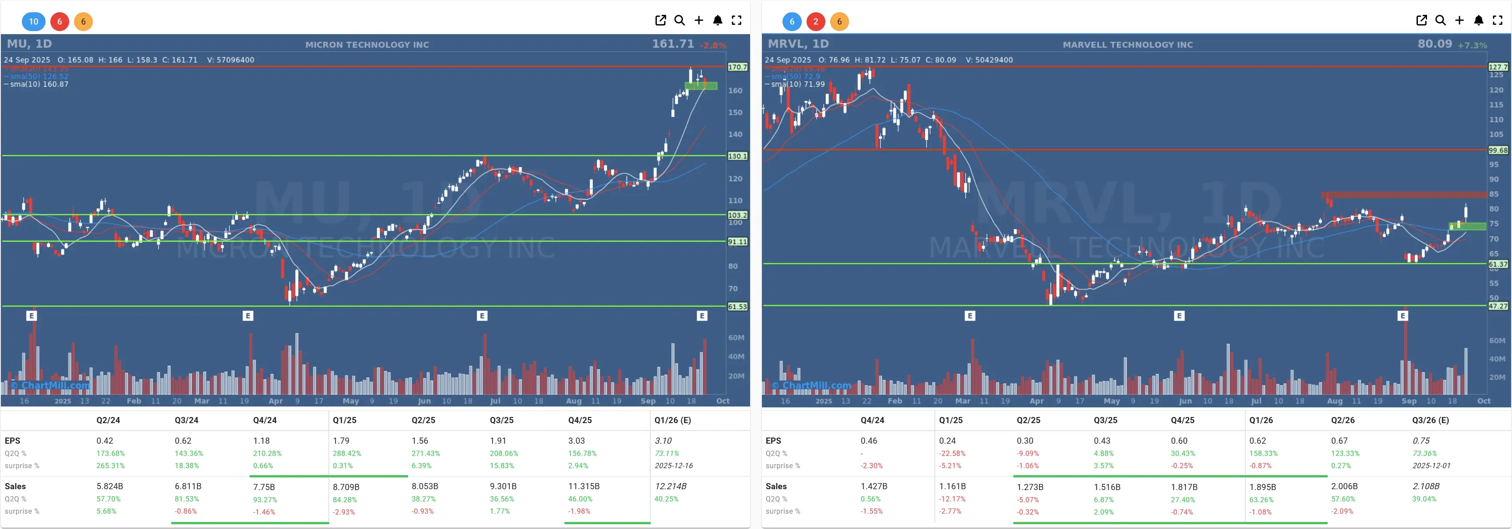This screenshot has height=529, width=1512.
Task: Click the 99.68 resistance label on MRVL
Action: coord(1498,150)
